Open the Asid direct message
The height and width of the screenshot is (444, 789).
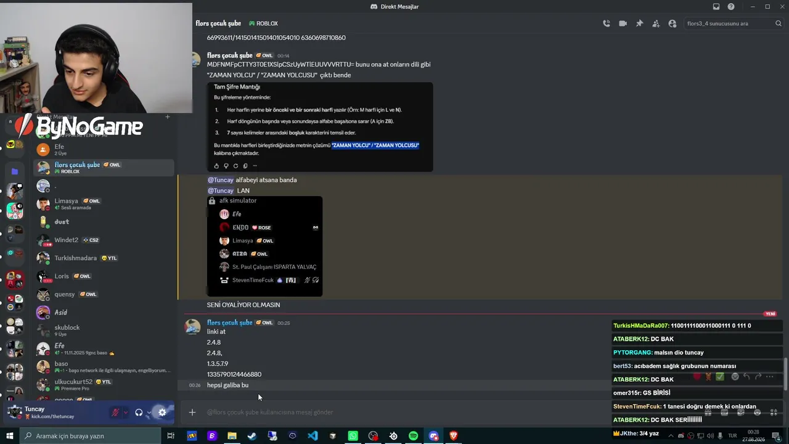104,312
